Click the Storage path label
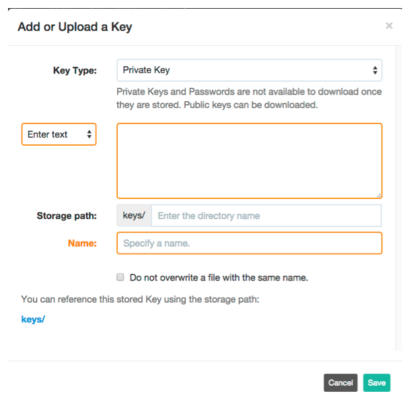 67,216
